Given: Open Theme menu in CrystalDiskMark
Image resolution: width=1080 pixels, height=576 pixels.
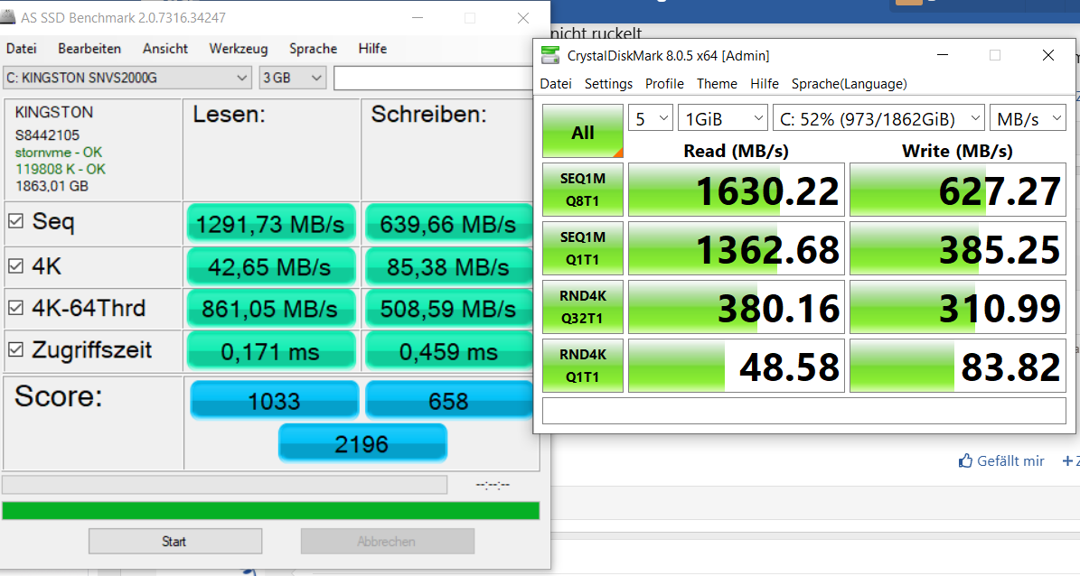Looking at the screenshot, I should click(717, 83).
